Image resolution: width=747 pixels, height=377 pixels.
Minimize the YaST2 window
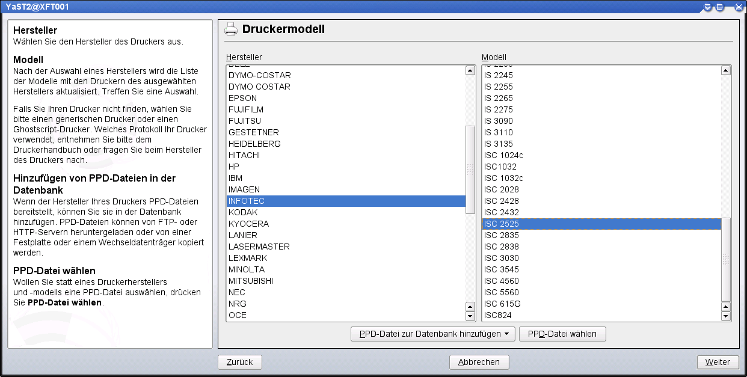[x=709, y=7]
